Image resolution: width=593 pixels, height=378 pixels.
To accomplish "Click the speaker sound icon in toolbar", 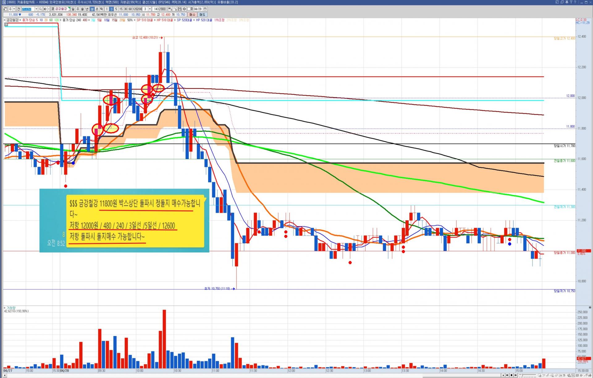I will (45, 9).
